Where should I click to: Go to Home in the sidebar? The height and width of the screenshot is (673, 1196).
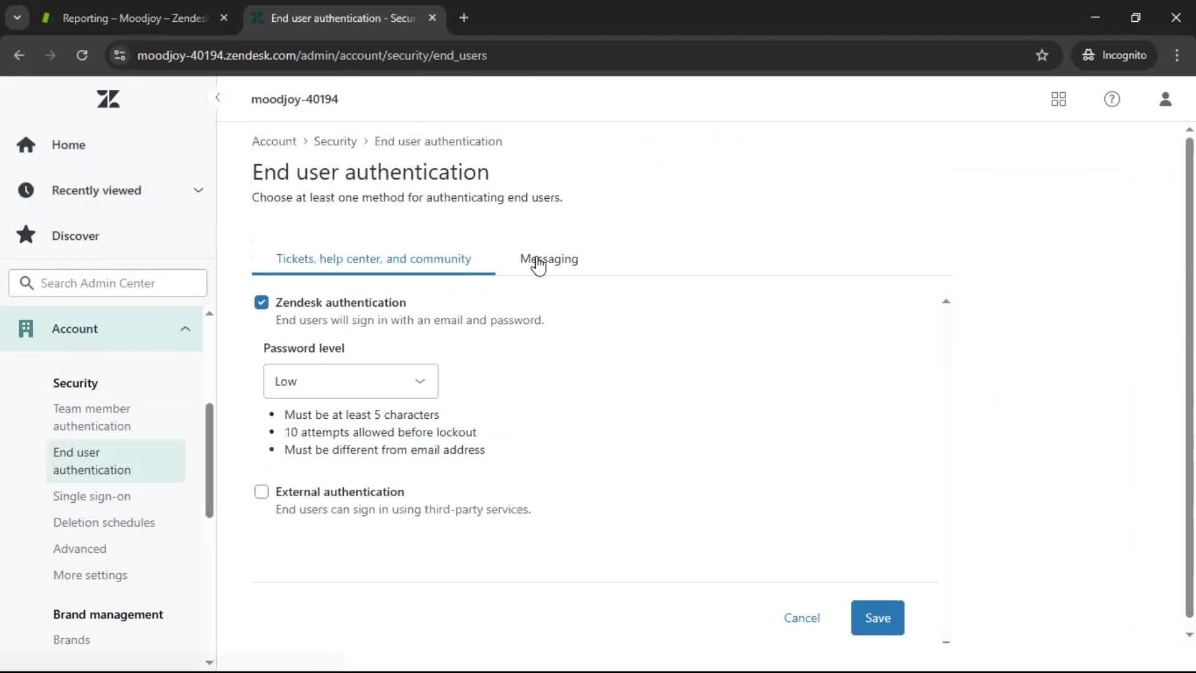click(69, 145)
